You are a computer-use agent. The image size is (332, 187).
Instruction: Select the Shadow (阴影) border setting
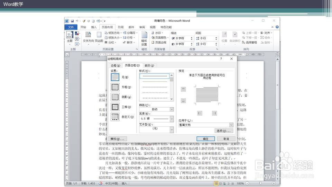(x=115, y=97)
